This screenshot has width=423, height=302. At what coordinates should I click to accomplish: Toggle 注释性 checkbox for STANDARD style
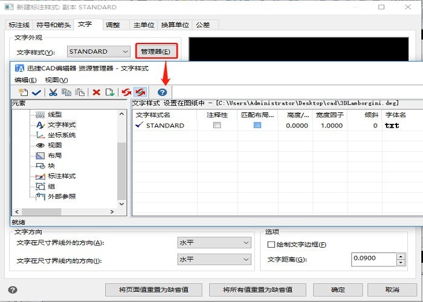coord(217,125)
